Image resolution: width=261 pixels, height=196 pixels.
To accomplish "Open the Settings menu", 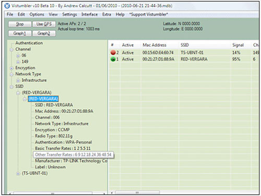I will (x=69, y=15).
